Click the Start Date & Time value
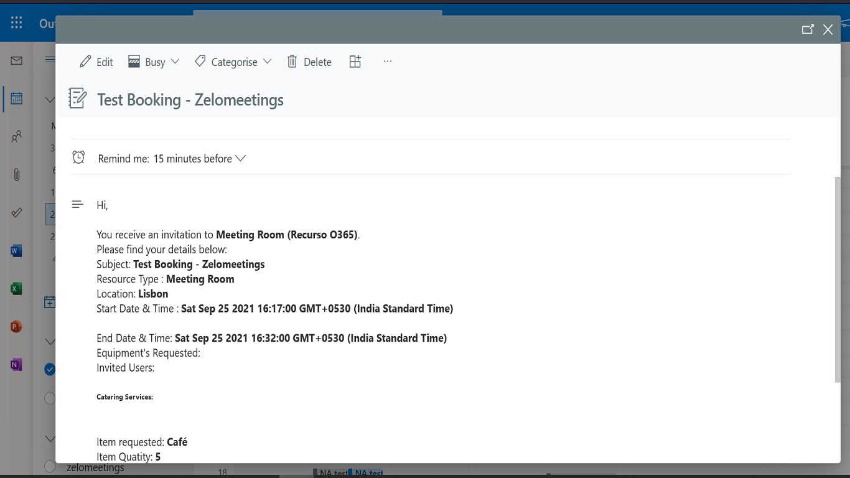The height and width of the screenshot is (478, 850). [317, 309]
